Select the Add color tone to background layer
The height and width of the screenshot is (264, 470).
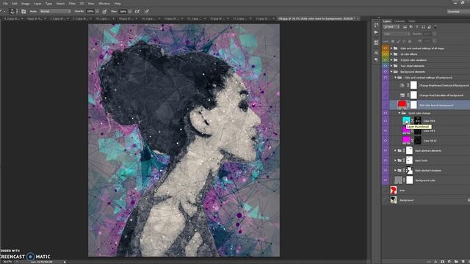click(430, 105)
